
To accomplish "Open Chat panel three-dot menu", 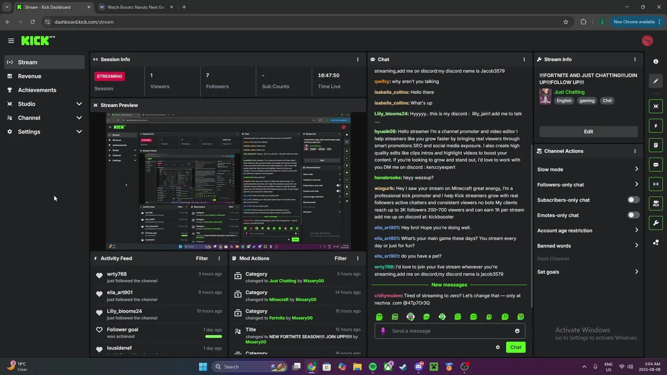I will (x=524, y=59).
